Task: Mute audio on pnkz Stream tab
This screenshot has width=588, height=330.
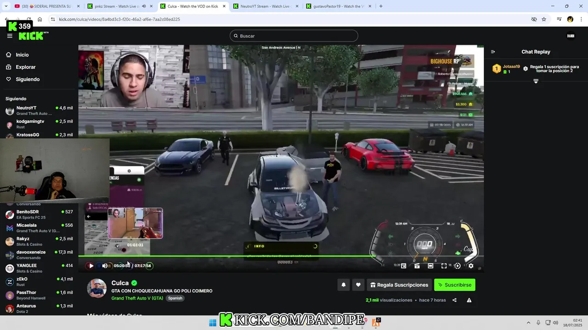Action: coord(144,6)
